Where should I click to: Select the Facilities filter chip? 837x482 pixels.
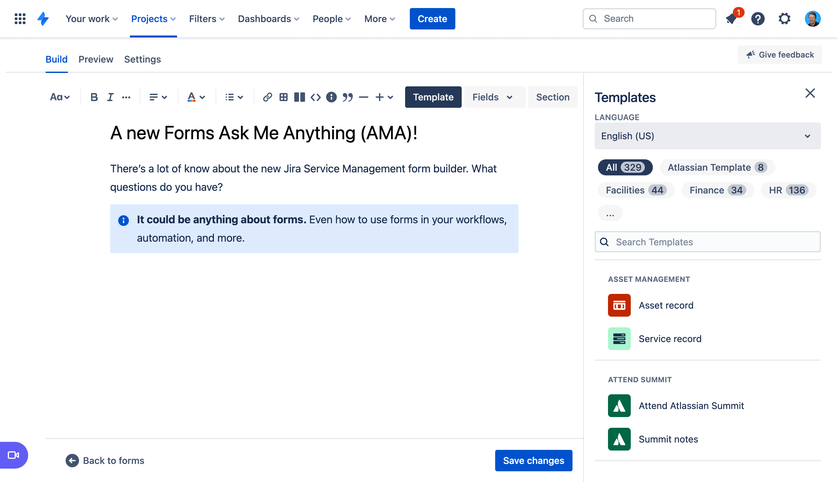(636, 190)
